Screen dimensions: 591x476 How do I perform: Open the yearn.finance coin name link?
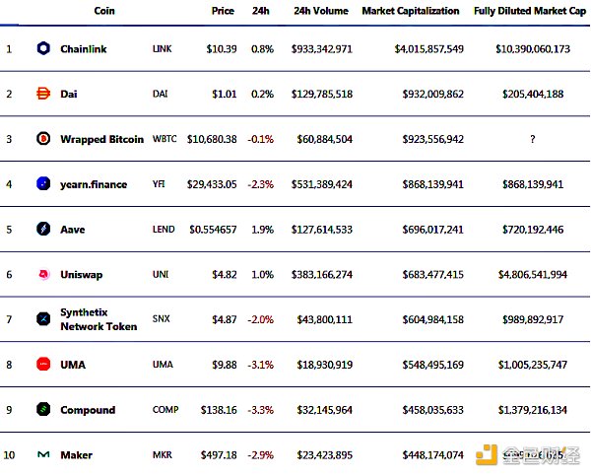pyautogui.click(x=94, y=184)
